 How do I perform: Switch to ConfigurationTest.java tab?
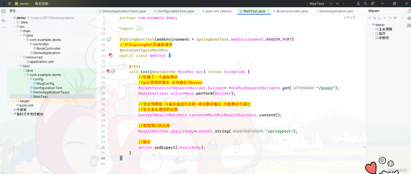[174, 11]
